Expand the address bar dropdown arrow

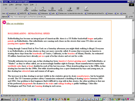(x=126, y=17)
